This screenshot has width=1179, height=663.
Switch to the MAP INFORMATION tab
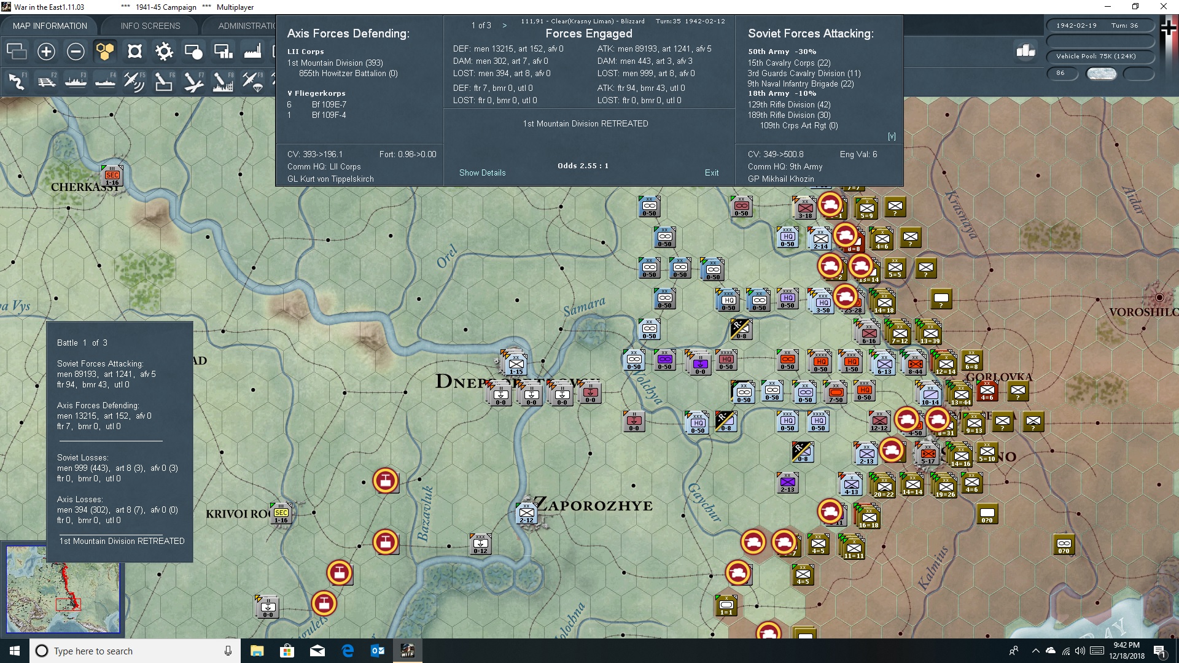[50, 26]
